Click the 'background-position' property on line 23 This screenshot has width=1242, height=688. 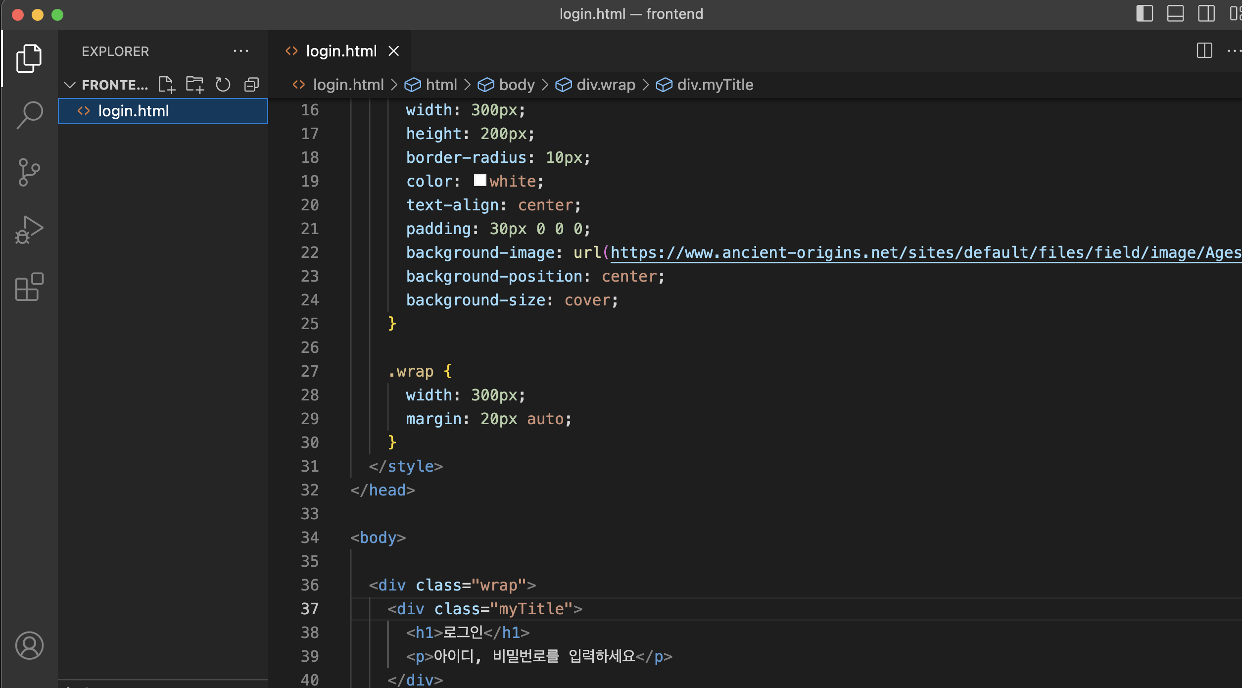pyautogui.click(x=494, y=276)
